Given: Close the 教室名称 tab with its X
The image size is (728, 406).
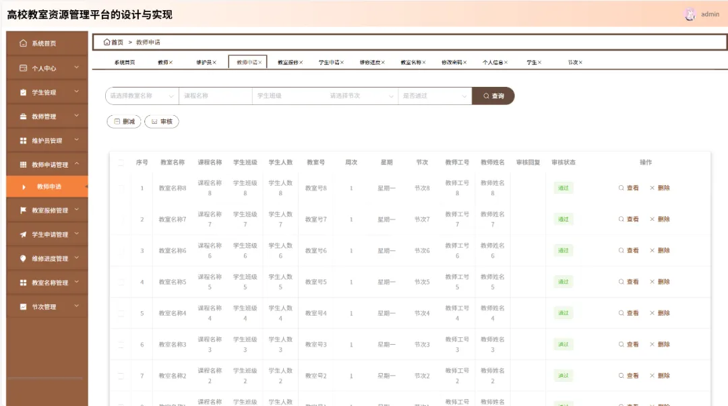Looking at the screenshot, I should (424, 62).
